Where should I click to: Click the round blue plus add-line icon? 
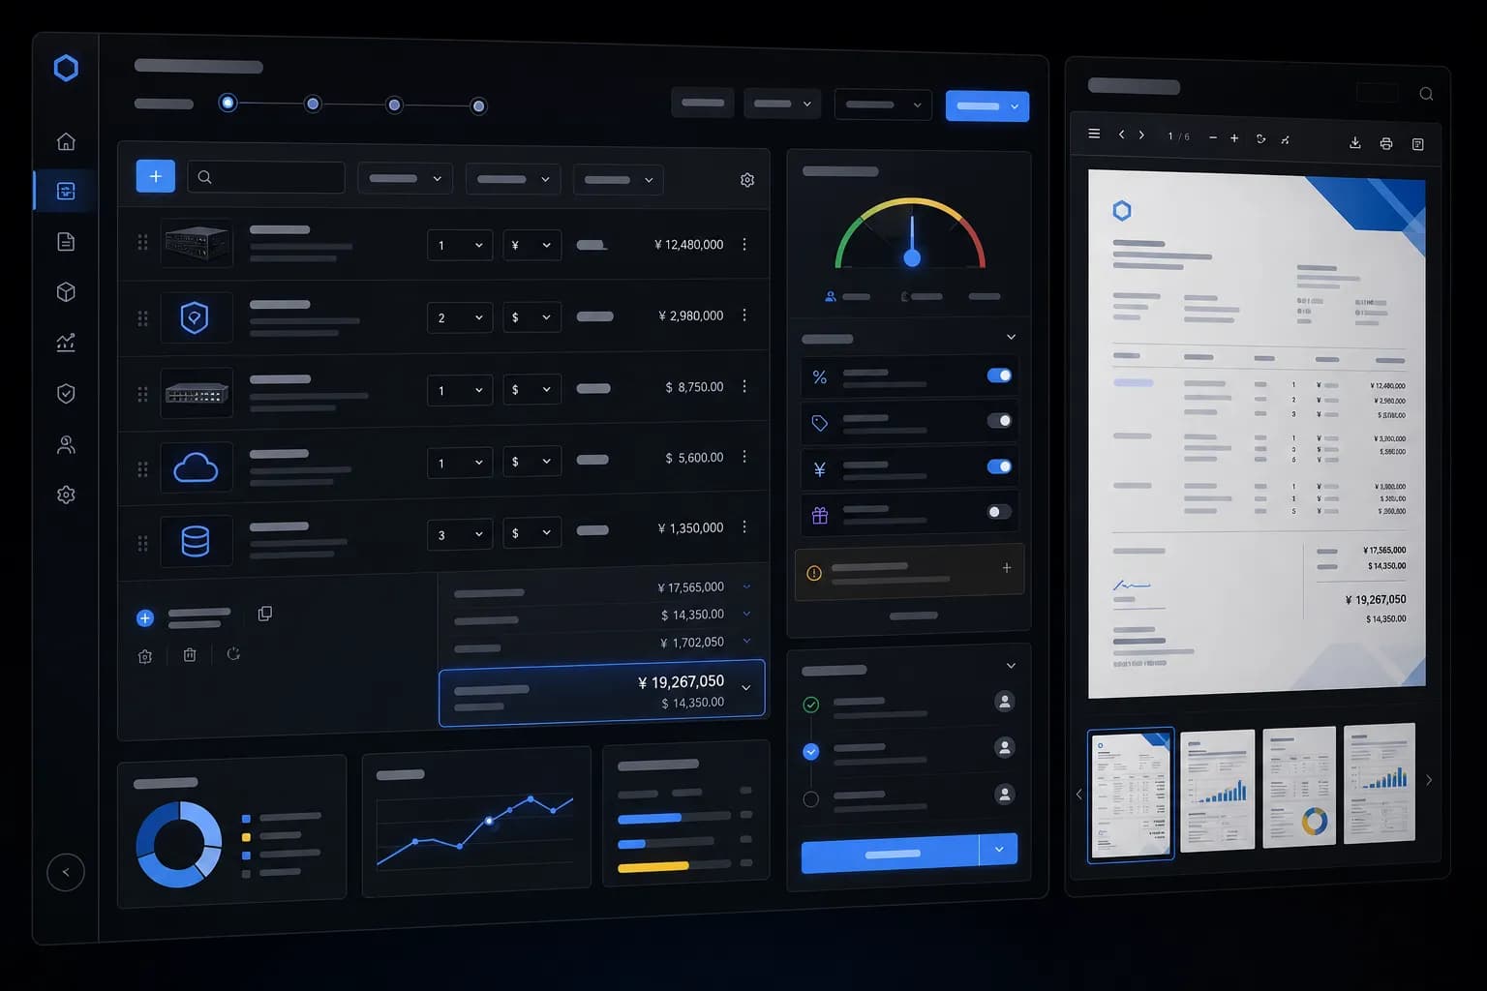tap(145, 618)
